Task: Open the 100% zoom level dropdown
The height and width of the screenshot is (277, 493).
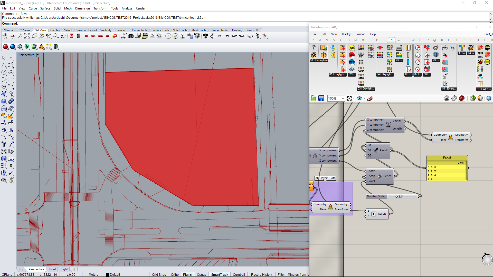Action: point(343,98)
